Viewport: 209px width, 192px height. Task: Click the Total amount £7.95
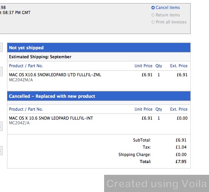[x=181, y=161]
